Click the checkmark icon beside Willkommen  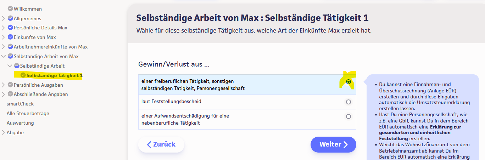10,9
